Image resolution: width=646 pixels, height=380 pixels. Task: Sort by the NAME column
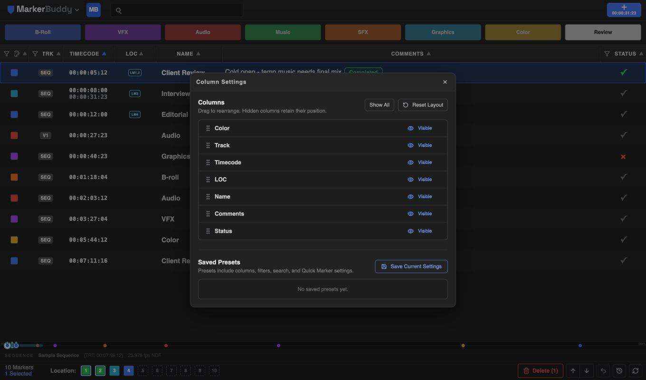click(x=189, y=54)
